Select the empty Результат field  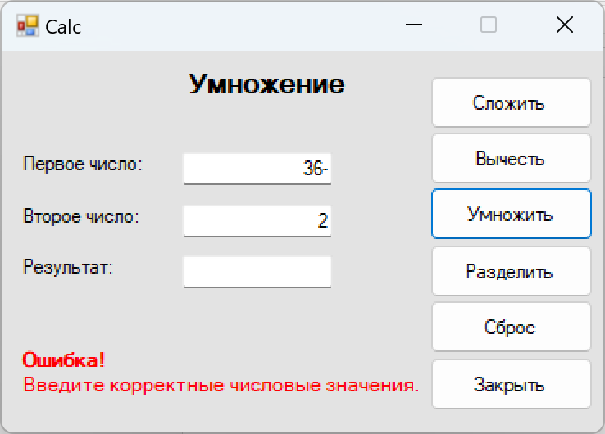point(257,272)
